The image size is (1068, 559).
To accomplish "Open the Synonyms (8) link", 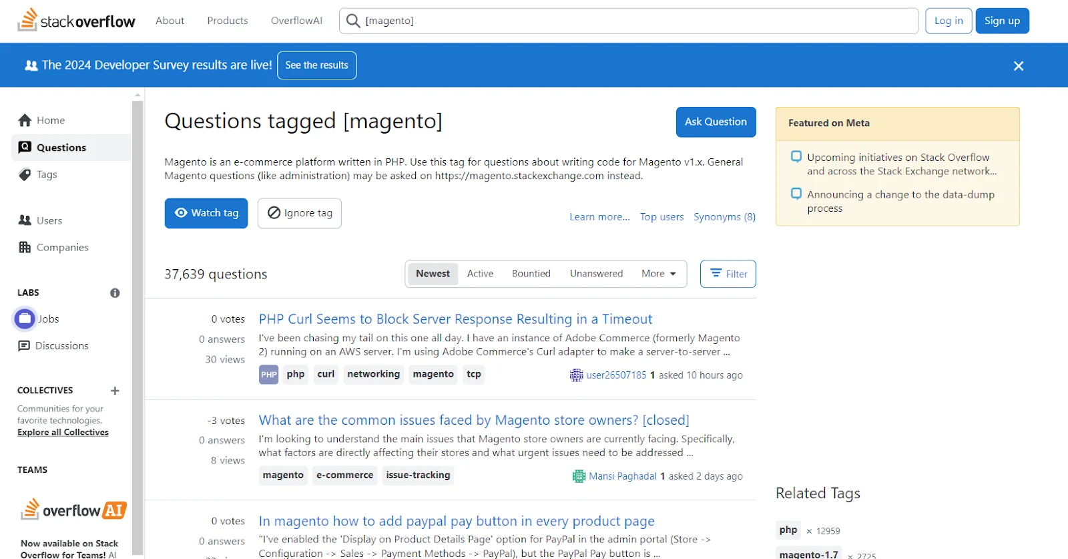I will [x=724, y=217].
